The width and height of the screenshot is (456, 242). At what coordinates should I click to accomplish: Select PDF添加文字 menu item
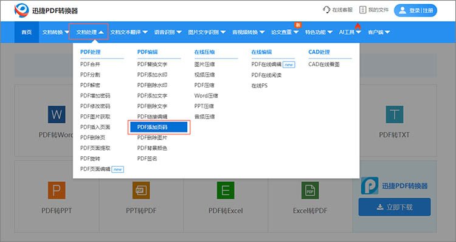[152, 95]
